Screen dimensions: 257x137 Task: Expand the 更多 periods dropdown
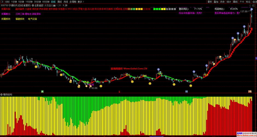[x=81, y=2]
